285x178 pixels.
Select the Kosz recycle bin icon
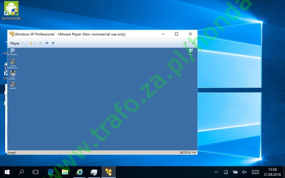[191, 52]
